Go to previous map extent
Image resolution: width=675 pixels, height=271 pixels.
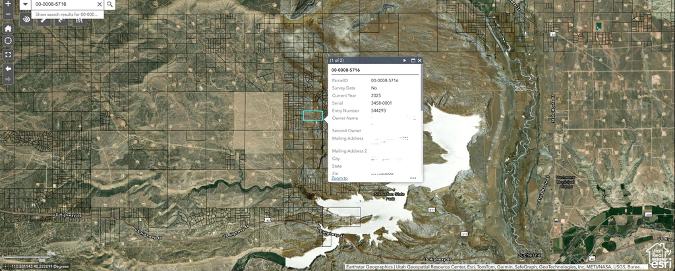click(x=8, y=68)
